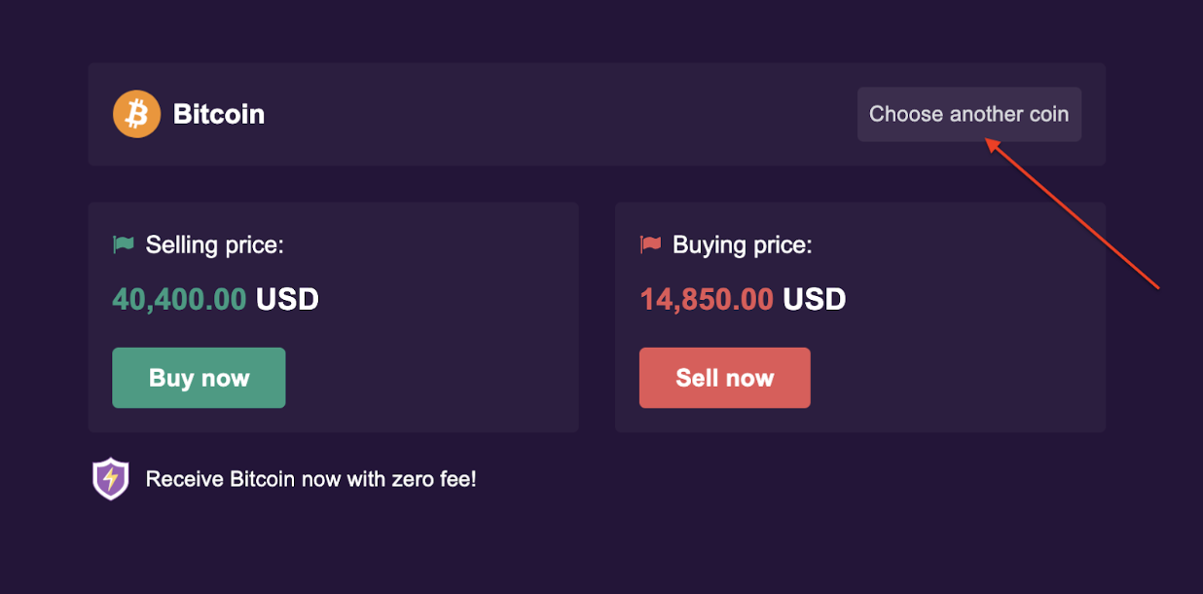Switch coins using the Choose another coin control

pos(968,114)
